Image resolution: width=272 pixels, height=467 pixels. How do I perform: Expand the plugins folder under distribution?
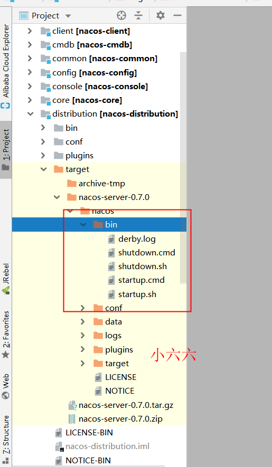pos(43,156)
